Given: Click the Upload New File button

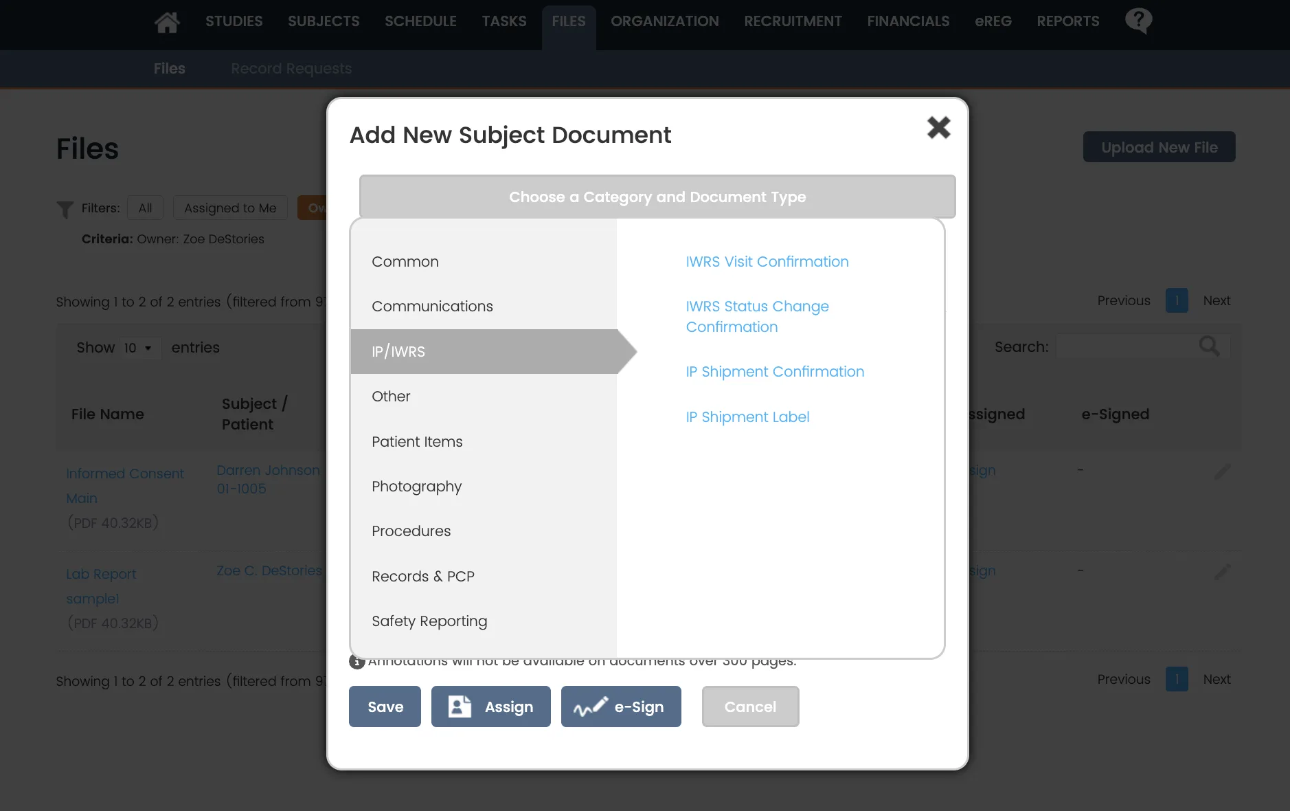Looking at the screenshot, I should 1159,147.
